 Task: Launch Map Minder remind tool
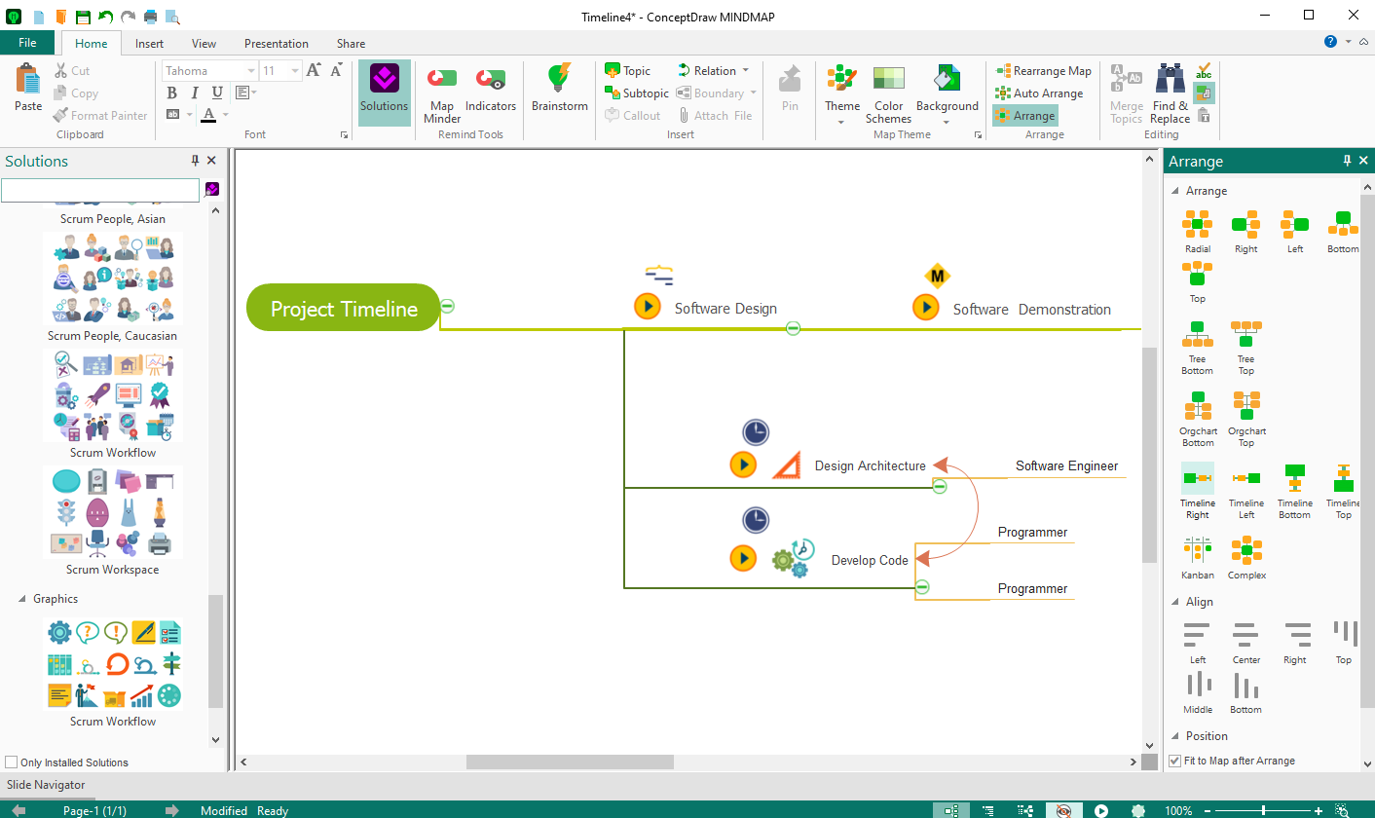tap(442, 93)
